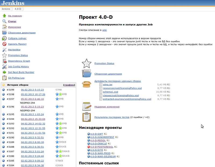Open build 04.02.2013 9:32:51

[32, 137]
